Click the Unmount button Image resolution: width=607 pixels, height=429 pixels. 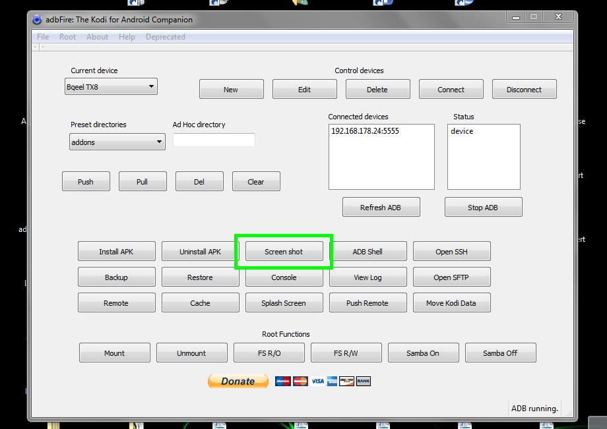point(191,353)
